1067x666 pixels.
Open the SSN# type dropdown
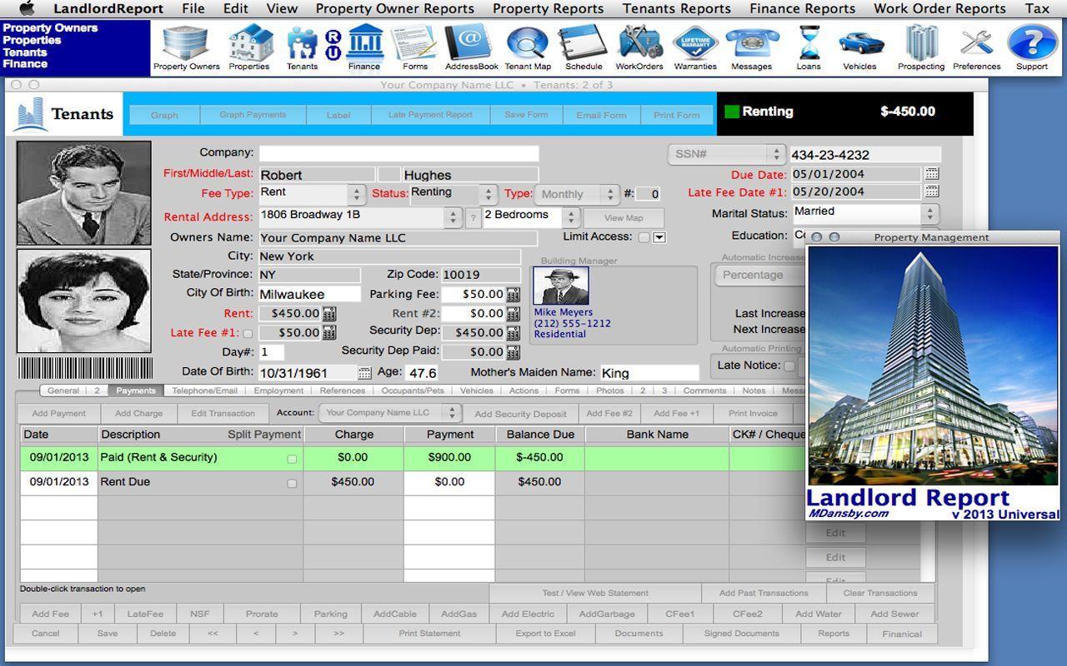click(726, 155)
